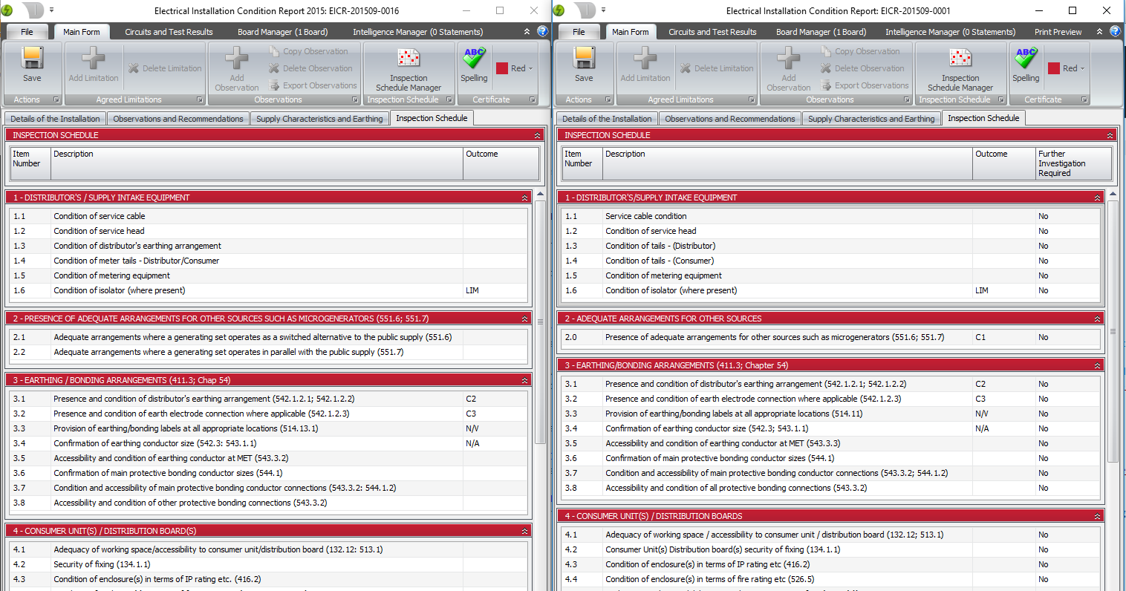Collapse section 3 Earthing/Bonding in left window

click(x=524, y=380)
